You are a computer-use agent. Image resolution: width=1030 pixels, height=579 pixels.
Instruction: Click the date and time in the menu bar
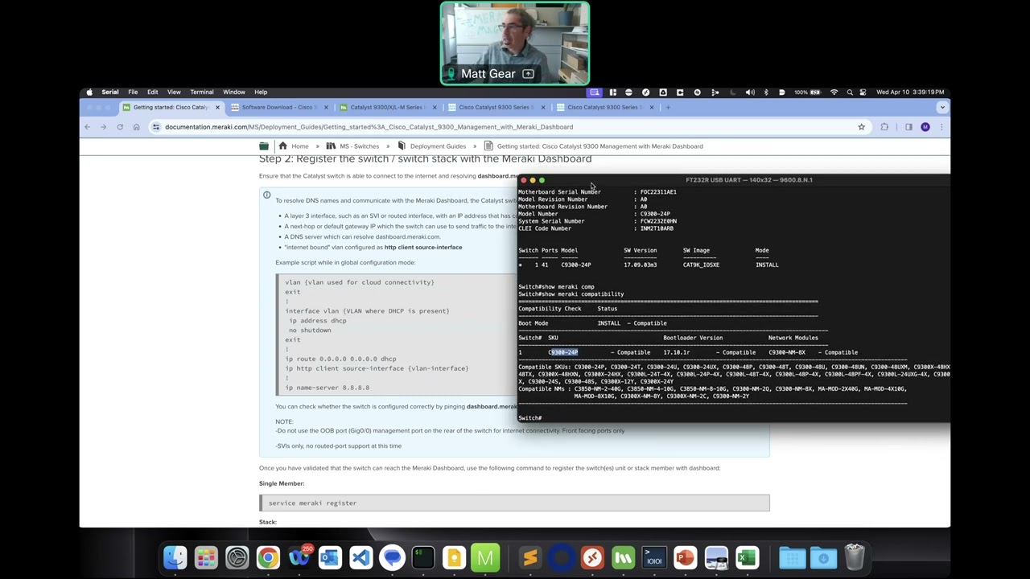tap(910, 92)
